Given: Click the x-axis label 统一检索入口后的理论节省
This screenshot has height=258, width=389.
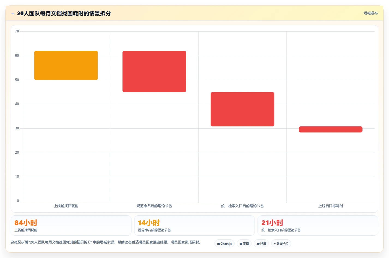Looking at the screenshot, I should pyautogui.click(x=243, y=206).
